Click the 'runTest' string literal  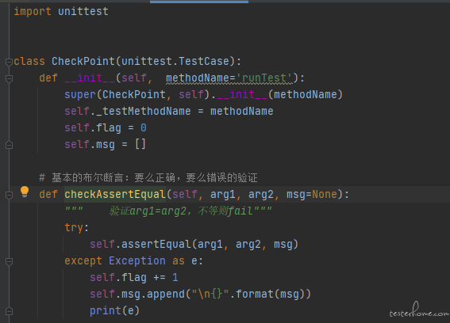click(x=264, y=78)
